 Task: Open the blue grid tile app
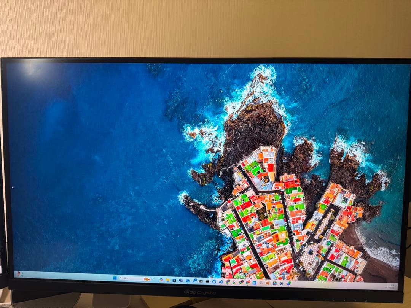(x=254, y=283)
